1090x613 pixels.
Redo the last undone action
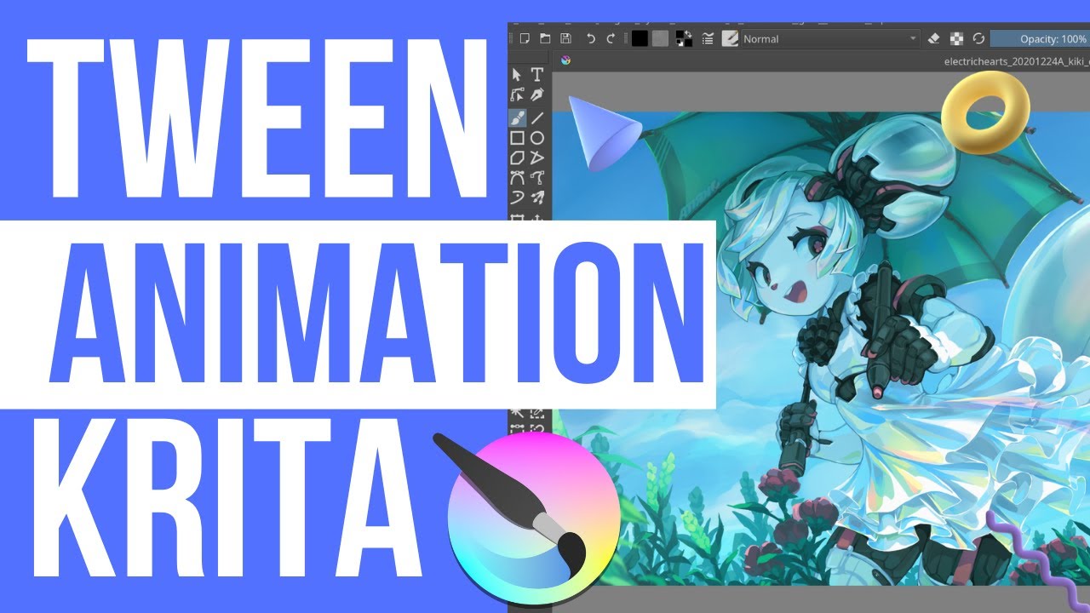click(x=611, y=38)
